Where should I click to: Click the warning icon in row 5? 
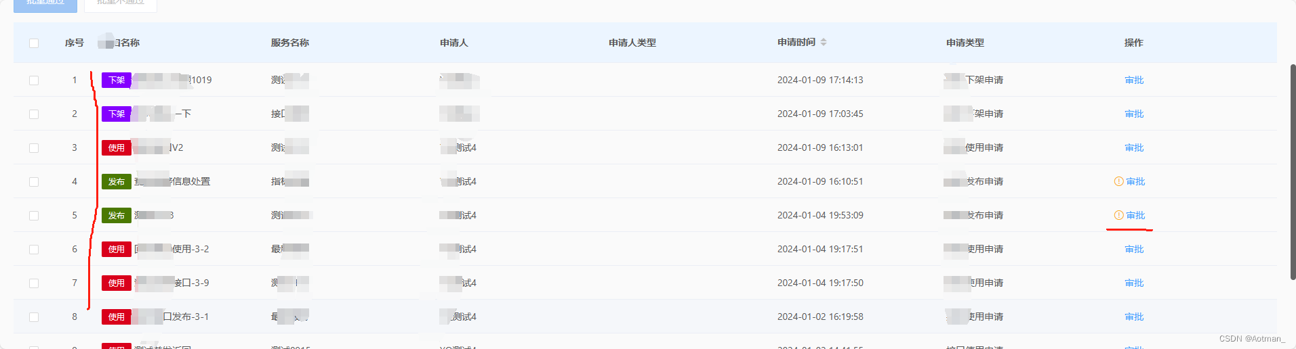click(x=1119, y=215)
